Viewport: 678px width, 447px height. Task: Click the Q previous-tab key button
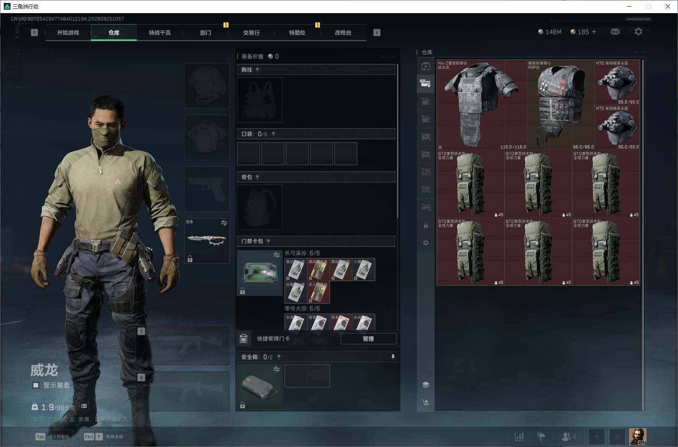coord(35,33)
